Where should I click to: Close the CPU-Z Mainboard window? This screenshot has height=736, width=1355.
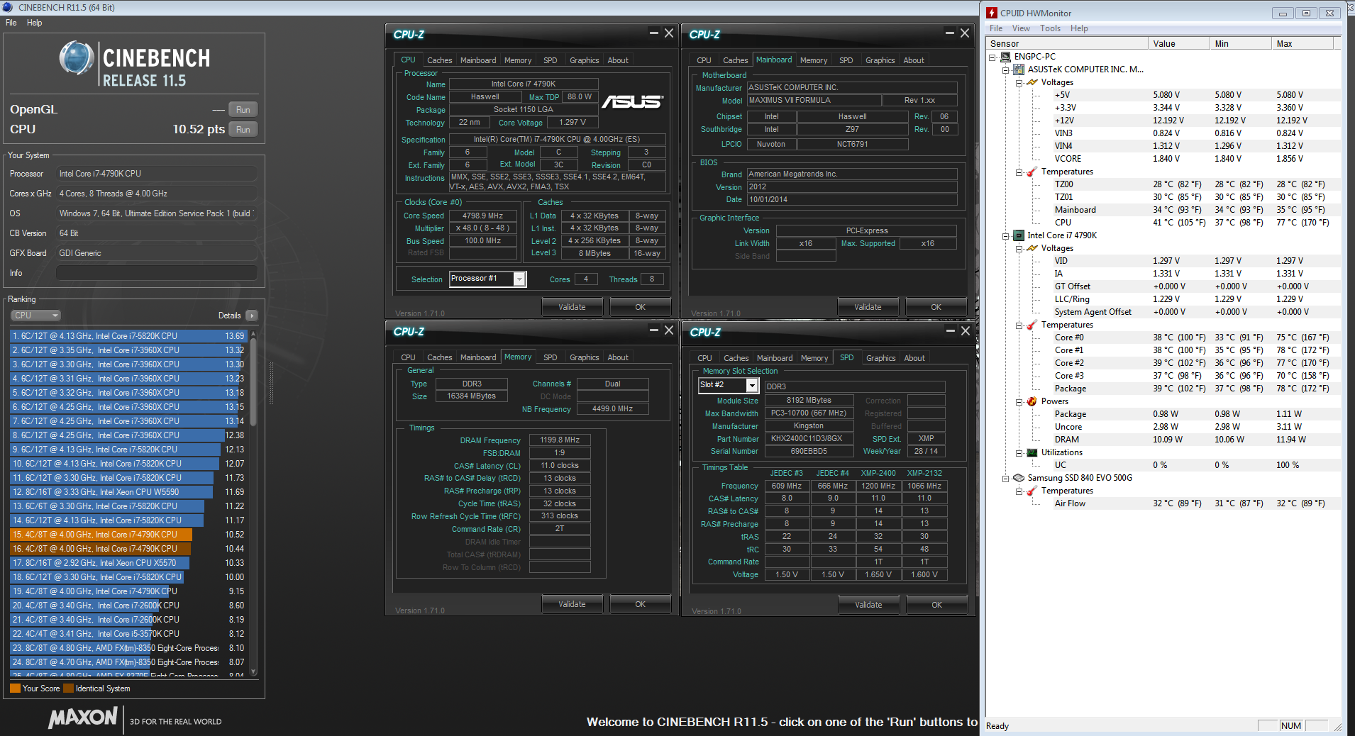point(965,33)
